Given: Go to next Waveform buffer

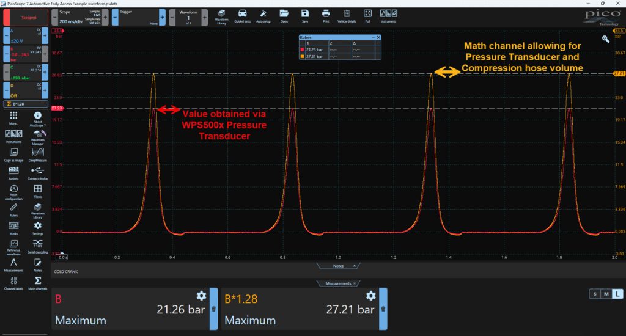Looking at the screenshot, I should [x=205, y=18].
